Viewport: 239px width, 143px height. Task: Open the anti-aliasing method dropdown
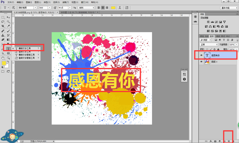[x=86, y=7]
